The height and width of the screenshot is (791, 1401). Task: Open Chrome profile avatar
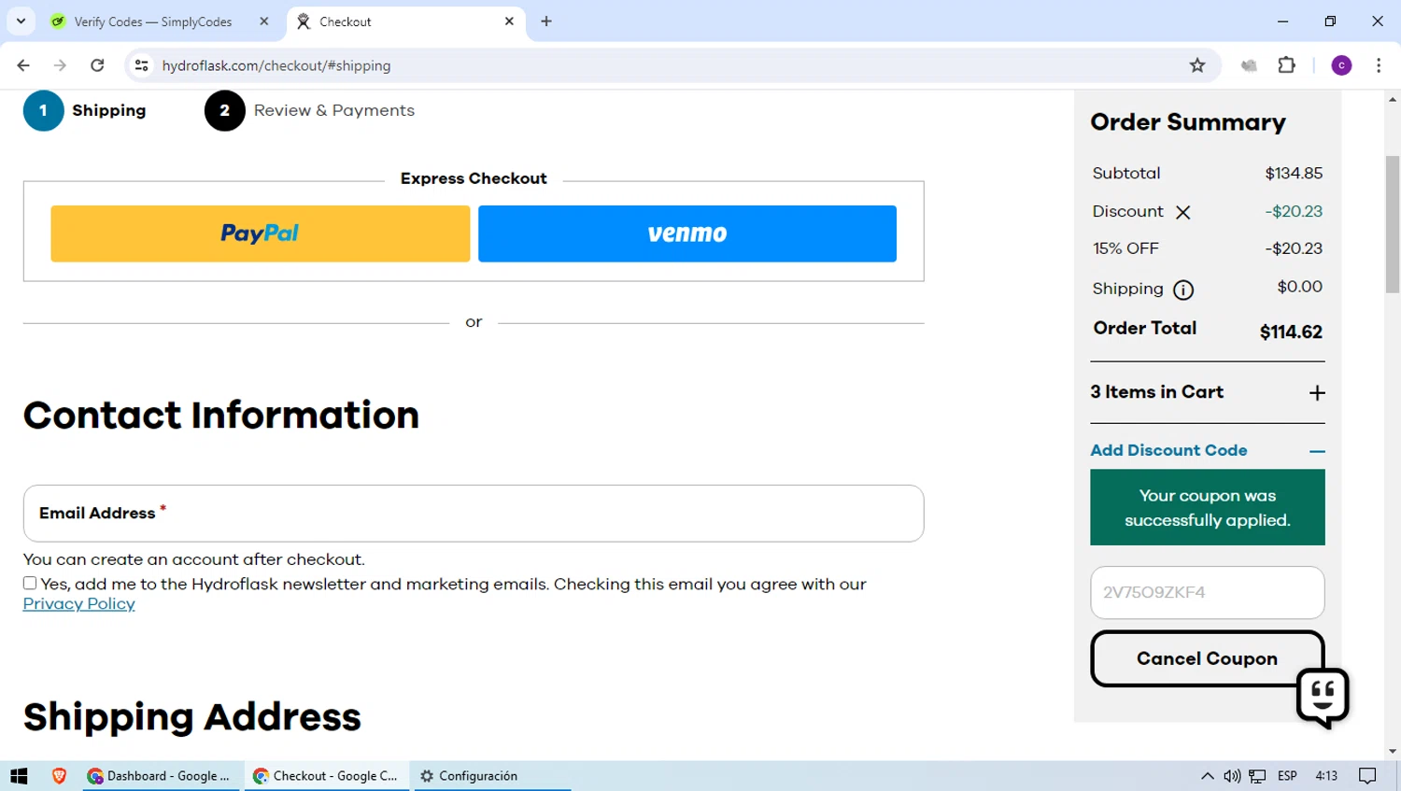click(1341, 65)
